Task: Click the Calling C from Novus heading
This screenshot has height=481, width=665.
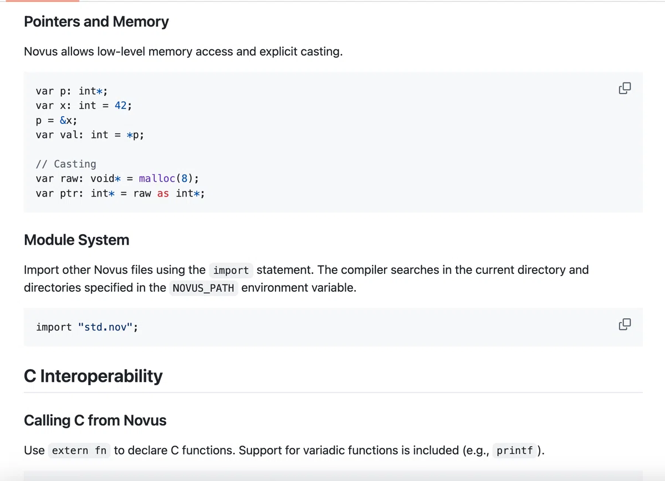Action: click(95, 420)
